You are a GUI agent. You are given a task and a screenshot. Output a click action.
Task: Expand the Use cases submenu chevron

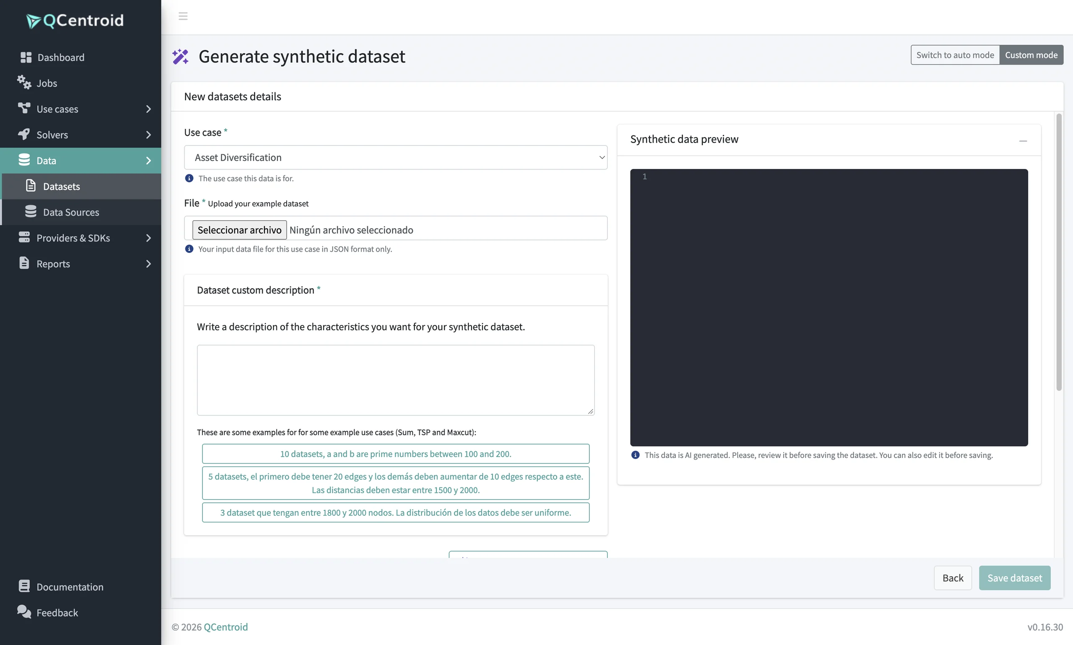click(x=148, y=109)
